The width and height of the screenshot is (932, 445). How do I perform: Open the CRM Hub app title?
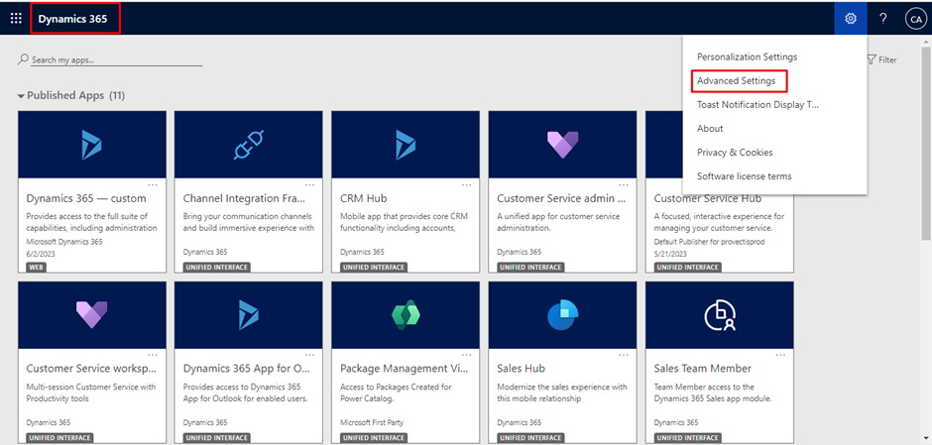363,198
